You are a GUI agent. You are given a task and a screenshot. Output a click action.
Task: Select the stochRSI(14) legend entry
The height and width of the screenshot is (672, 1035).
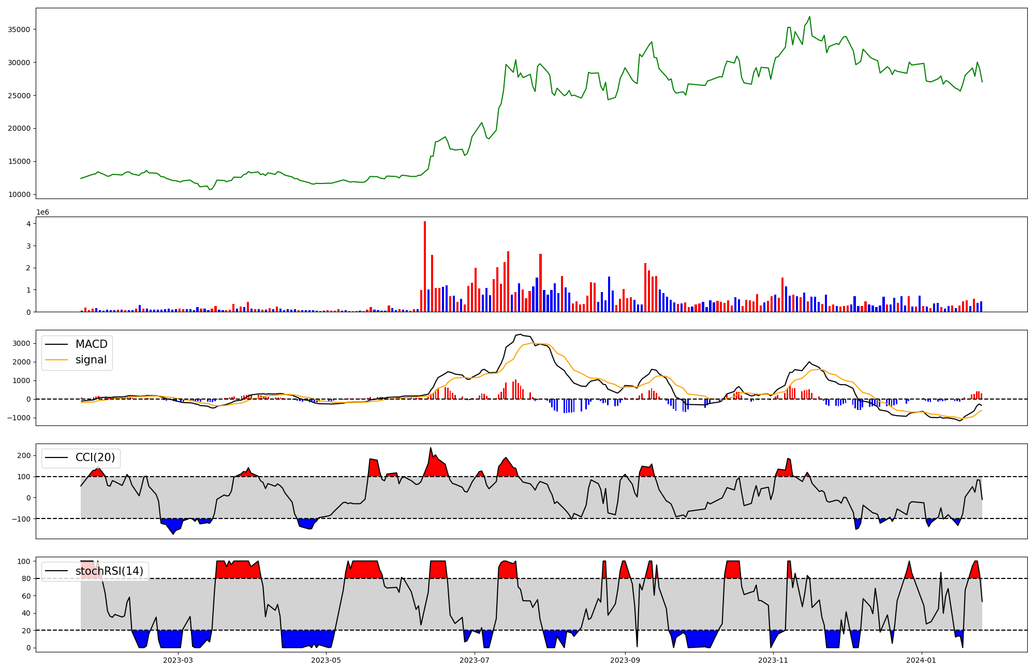tap(109, 571)
